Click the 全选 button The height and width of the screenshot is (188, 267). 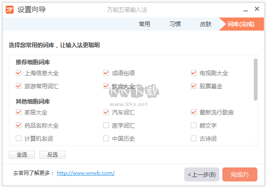22,155
